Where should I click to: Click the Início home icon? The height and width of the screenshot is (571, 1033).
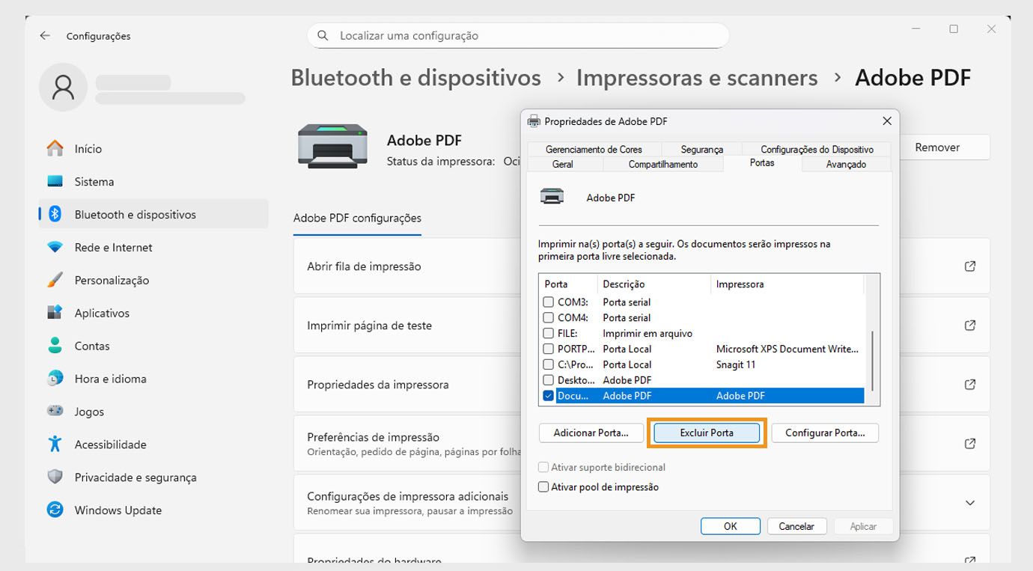55,148
